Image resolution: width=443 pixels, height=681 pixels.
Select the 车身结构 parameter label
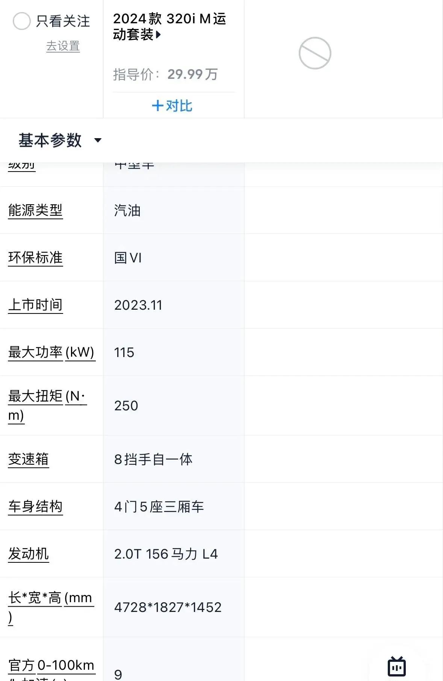tap(35, 506)
